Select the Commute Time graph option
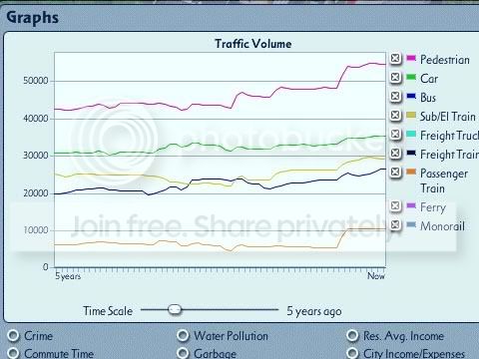The height and width of the screenshot is (359, 479). coord(13,353)
